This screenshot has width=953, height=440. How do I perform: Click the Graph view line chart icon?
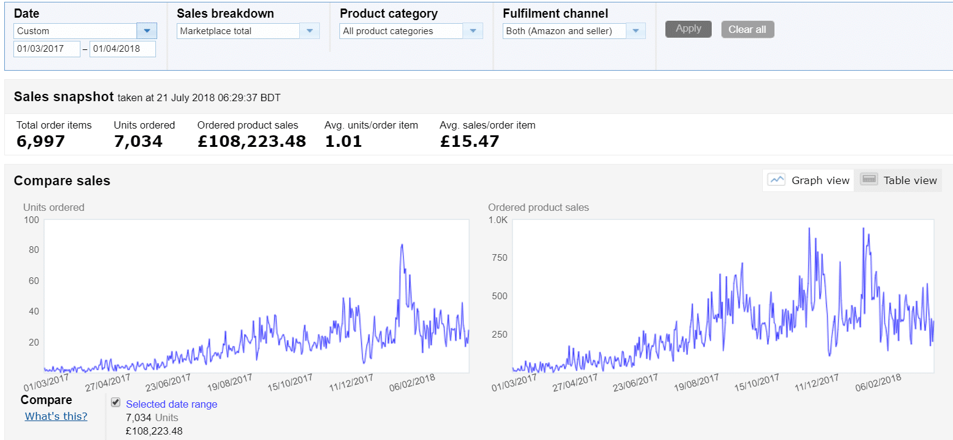[776, 180]
